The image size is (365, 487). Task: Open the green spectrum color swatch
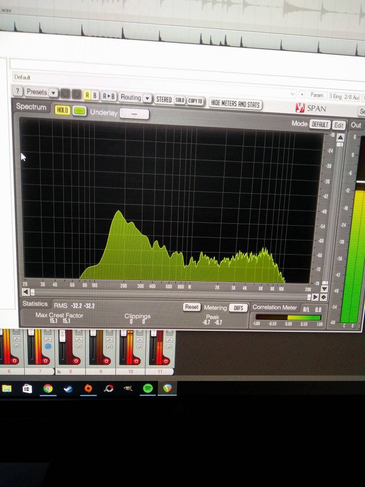coord(80,111)
